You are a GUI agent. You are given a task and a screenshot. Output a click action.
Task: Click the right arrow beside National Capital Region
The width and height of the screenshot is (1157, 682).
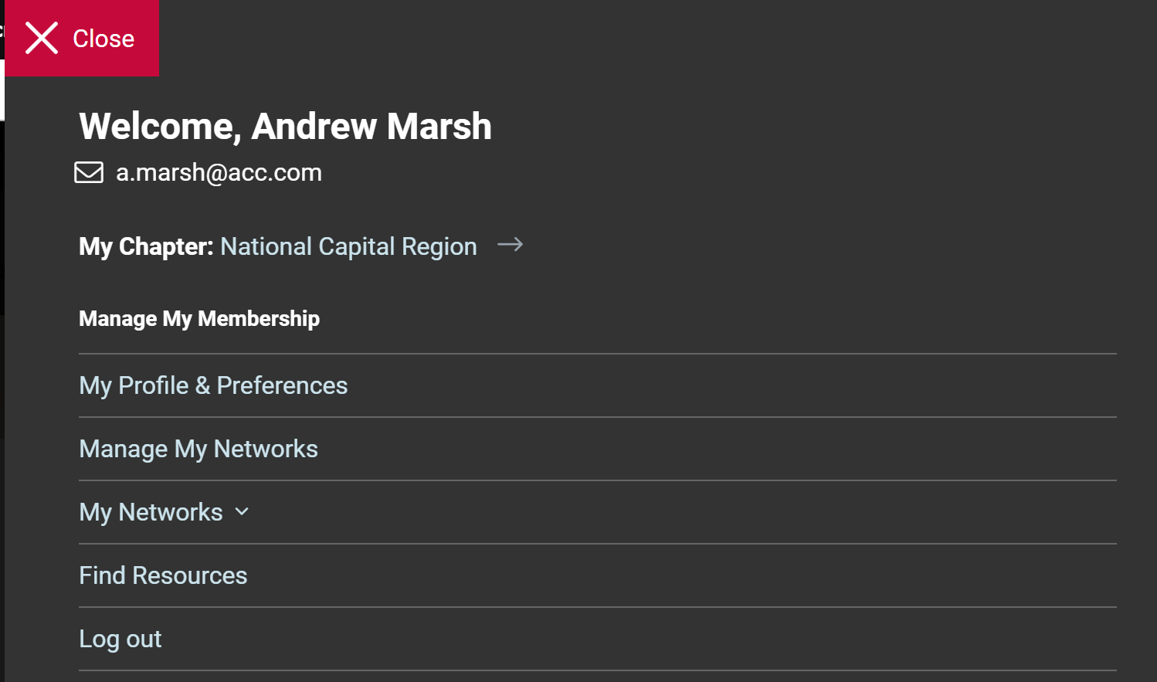coord(510,245)
